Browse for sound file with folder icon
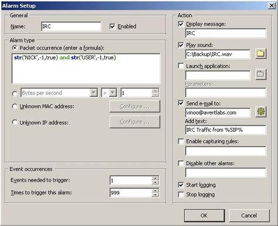The width and height of the screenshot is (278, 226). coord(260,53)
